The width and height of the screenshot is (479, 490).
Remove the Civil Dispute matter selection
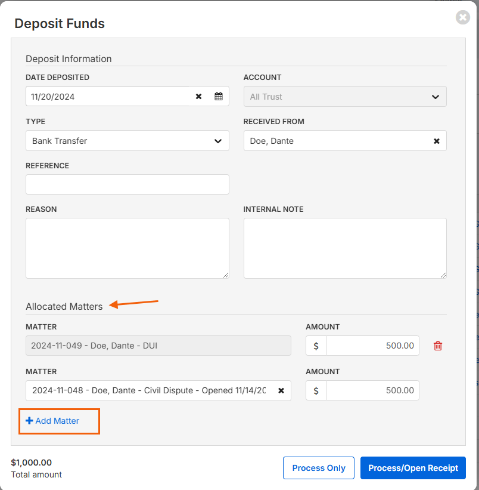coord(281,390)
